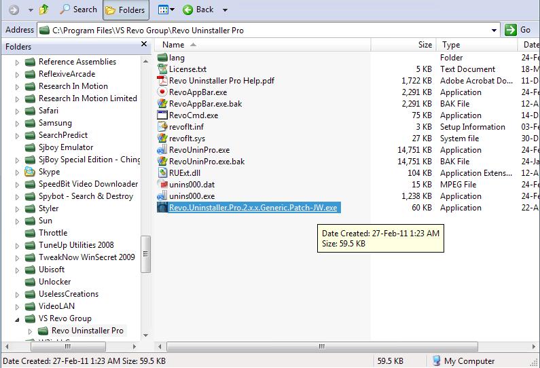Open the Views dropdown in toolbar
Screen dimensions: 540x368
(166, 10)
